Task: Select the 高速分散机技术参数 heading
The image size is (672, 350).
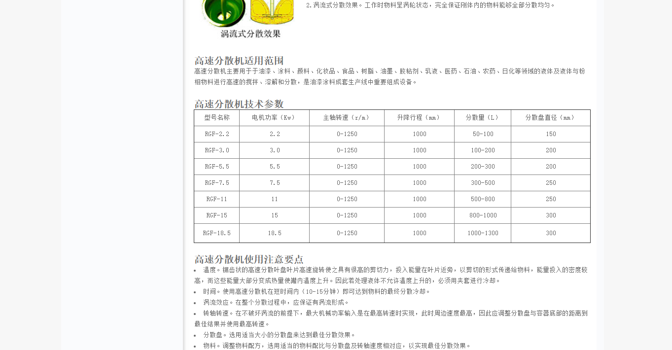Action: 239,104
